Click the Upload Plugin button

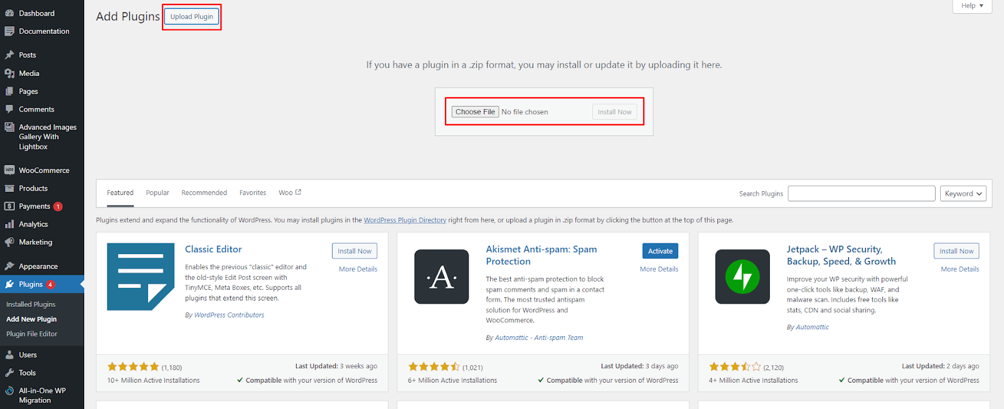click(191, 17)
